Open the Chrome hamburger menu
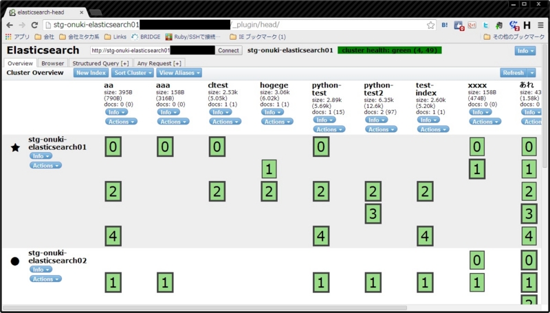 point(540,25)
